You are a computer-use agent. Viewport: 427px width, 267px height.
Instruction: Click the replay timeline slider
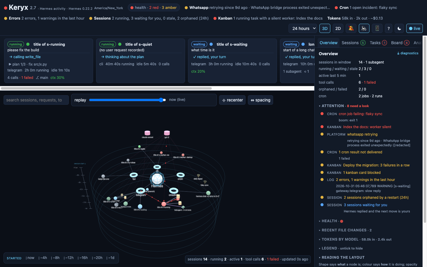tap(128, 100)
